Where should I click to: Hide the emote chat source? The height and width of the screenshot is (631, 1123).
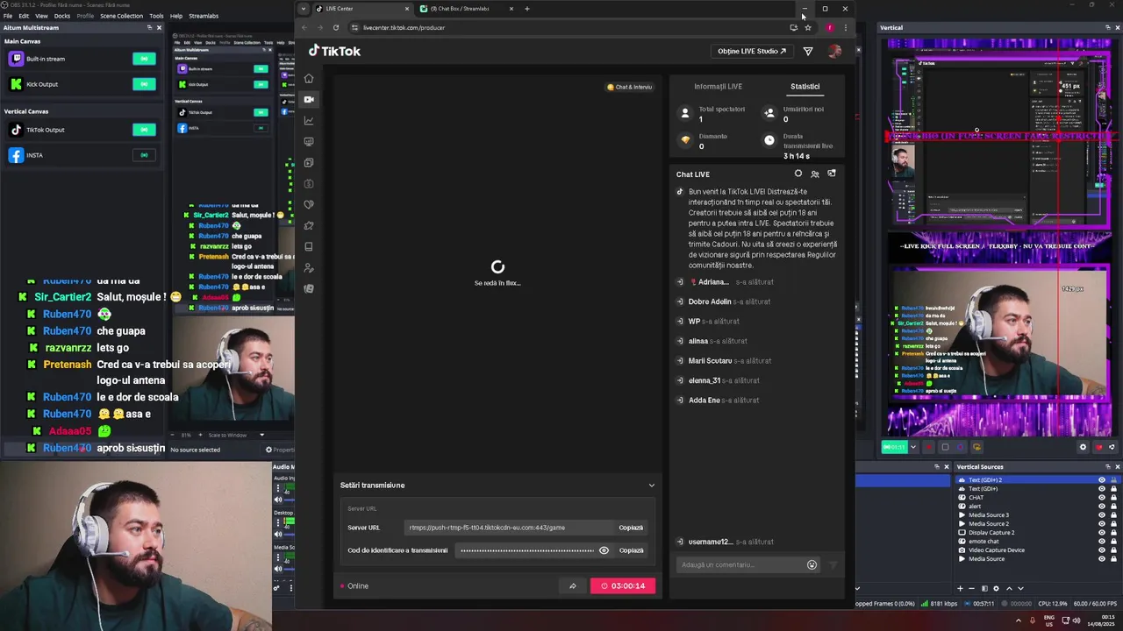tap(1102, 542)
